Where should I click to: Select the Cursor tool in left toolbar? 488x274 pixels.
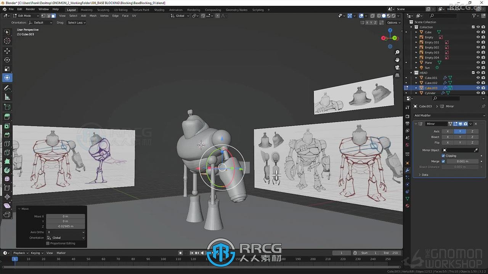click(x=7, y=41)
